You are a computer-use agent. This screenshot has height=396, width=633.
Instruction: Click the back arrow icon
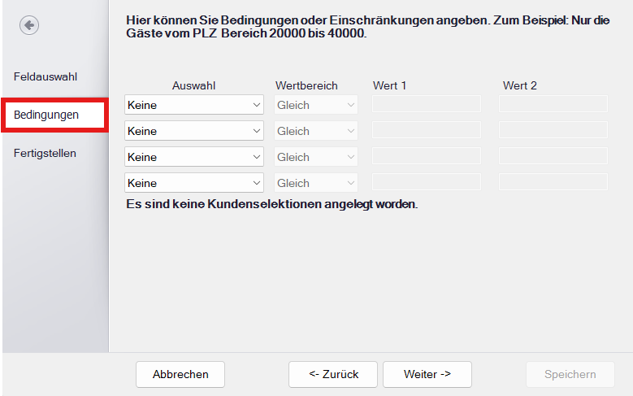click(x=29, y=25)
